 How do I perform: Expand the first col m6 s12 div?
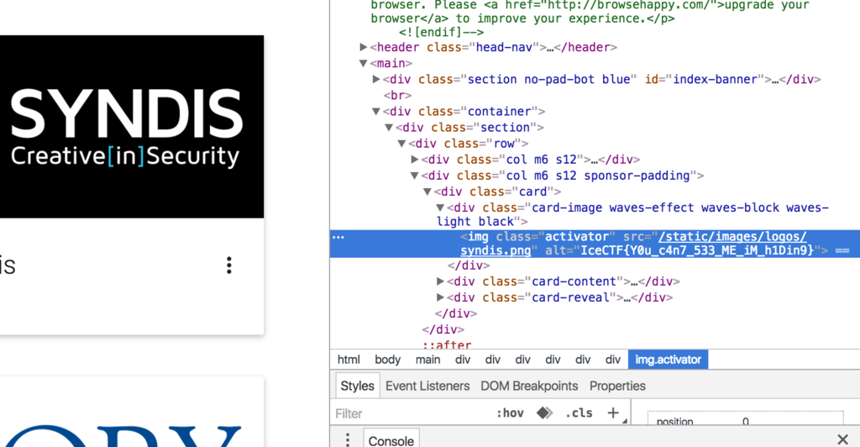click(x=415, y=159)
